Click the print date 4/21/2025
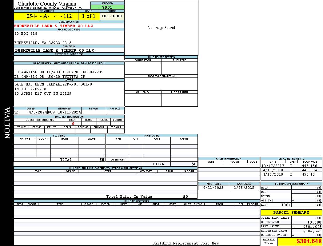Image resolution: width=323 pixels, height=246 pixels. click(214, 188)
